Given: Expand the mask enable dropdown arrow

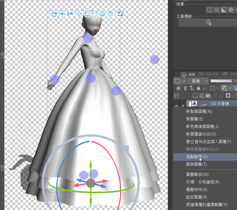Looking at the screenshot, I should click(218, 88).
